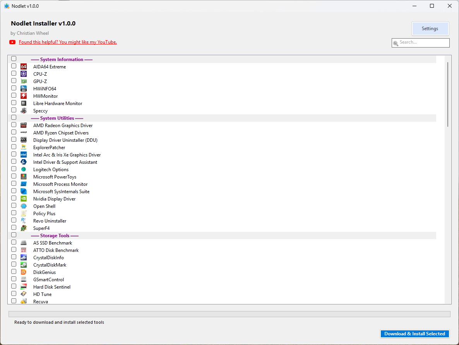Enable the ExplorerPatcher checkbox
The width and height of the screenshot is (459, 345).
click(14, 147)
